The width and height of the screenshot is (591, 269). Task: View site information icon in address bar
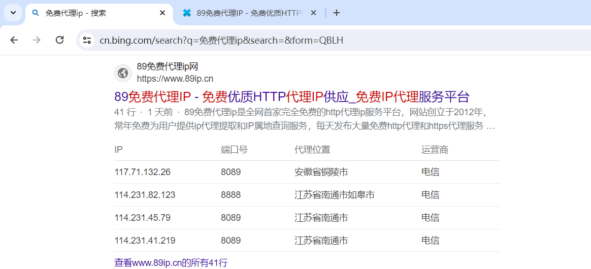[x=87, y=40]
